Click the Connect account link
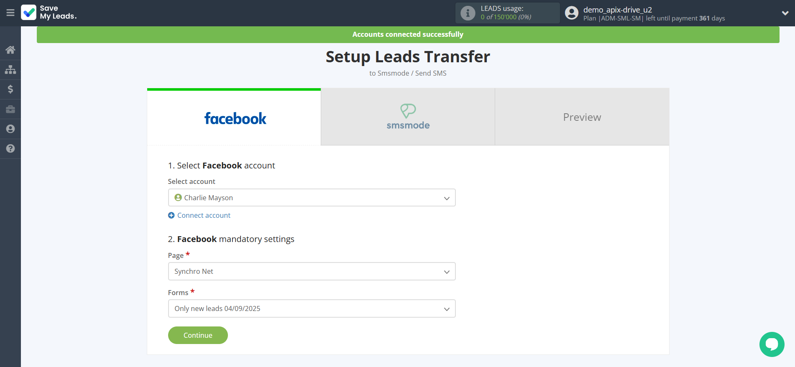Screen dimensions: 795x367 tap(204, 215)
